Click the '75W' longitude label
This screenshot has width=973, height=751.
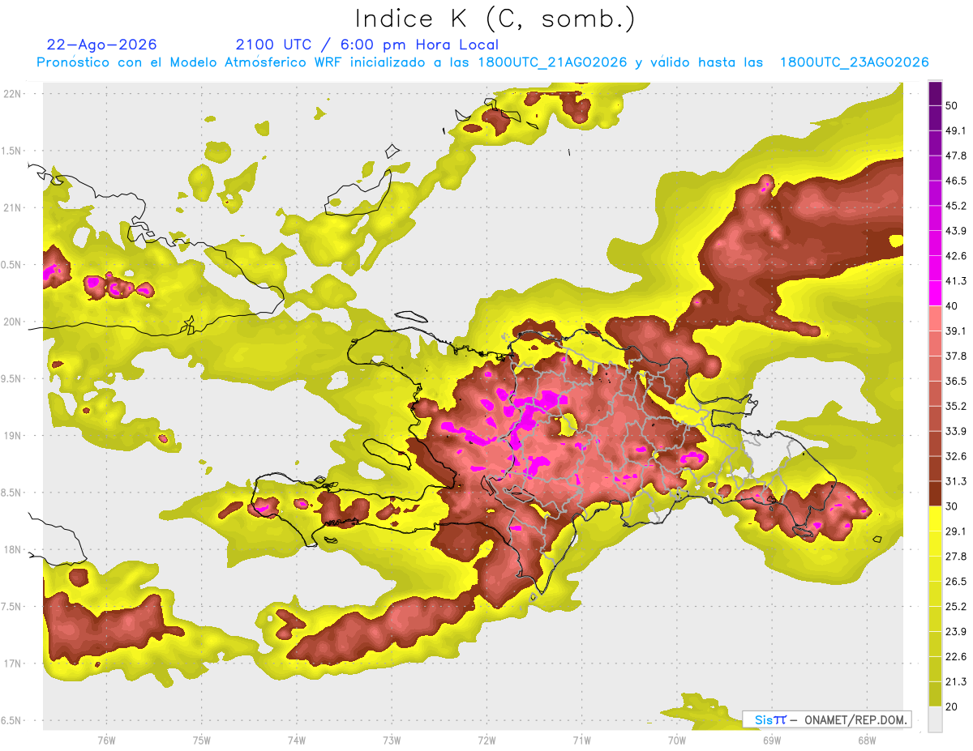pyautogui.click(x=201, y=740)
